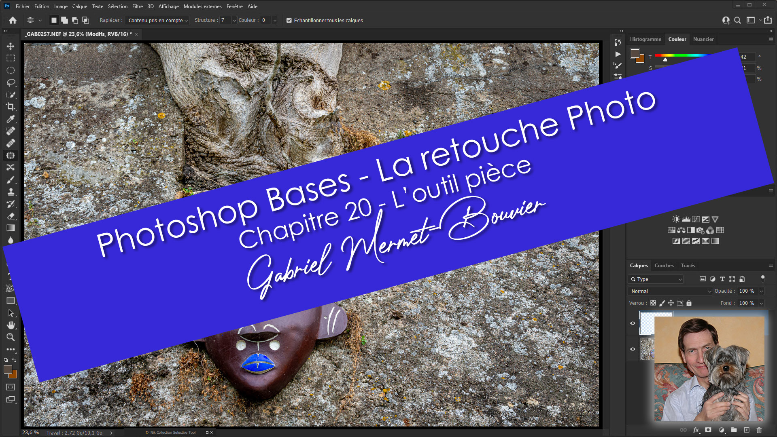The image size is (777, 437).
Task: Select the Move tool
Action: coord(11,46)
